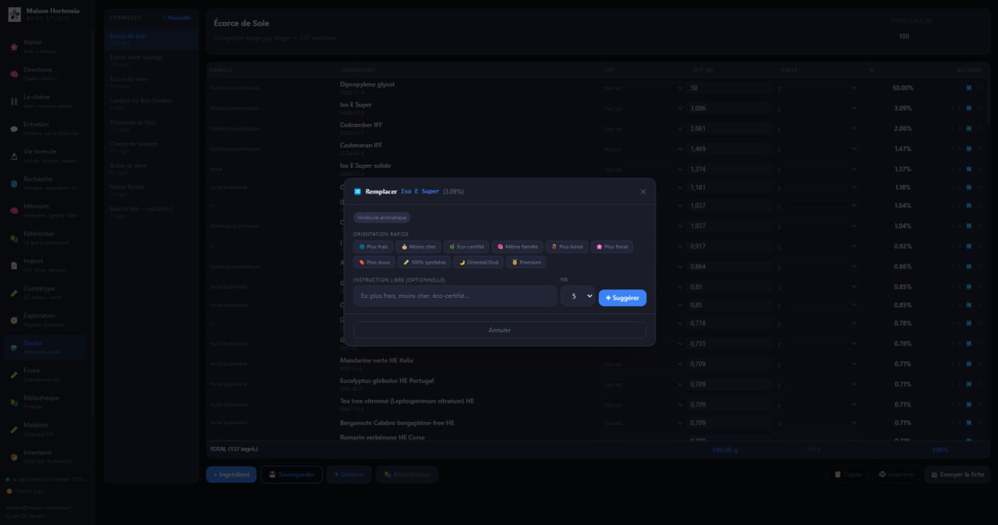Image resolution: width=998 pixels, height=525 pixels.
Task: Go to Référentiel in the sidebar
Action: (47, 238)
